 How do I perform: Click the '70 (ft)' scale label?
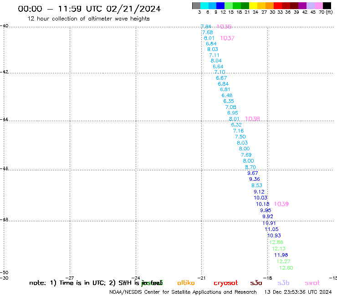(x=326, y=12)
